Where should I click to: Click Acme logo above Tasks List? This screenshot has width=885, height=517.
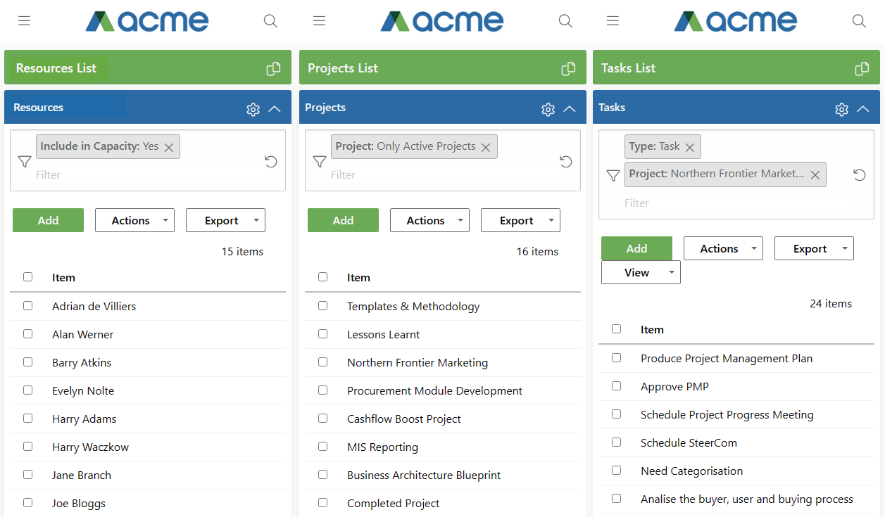(736, 21)
